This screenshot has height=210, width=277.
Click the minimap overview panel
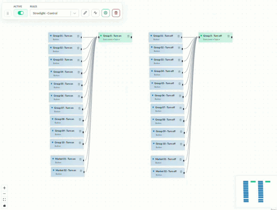pyautogui.click(x=256, y=192)
